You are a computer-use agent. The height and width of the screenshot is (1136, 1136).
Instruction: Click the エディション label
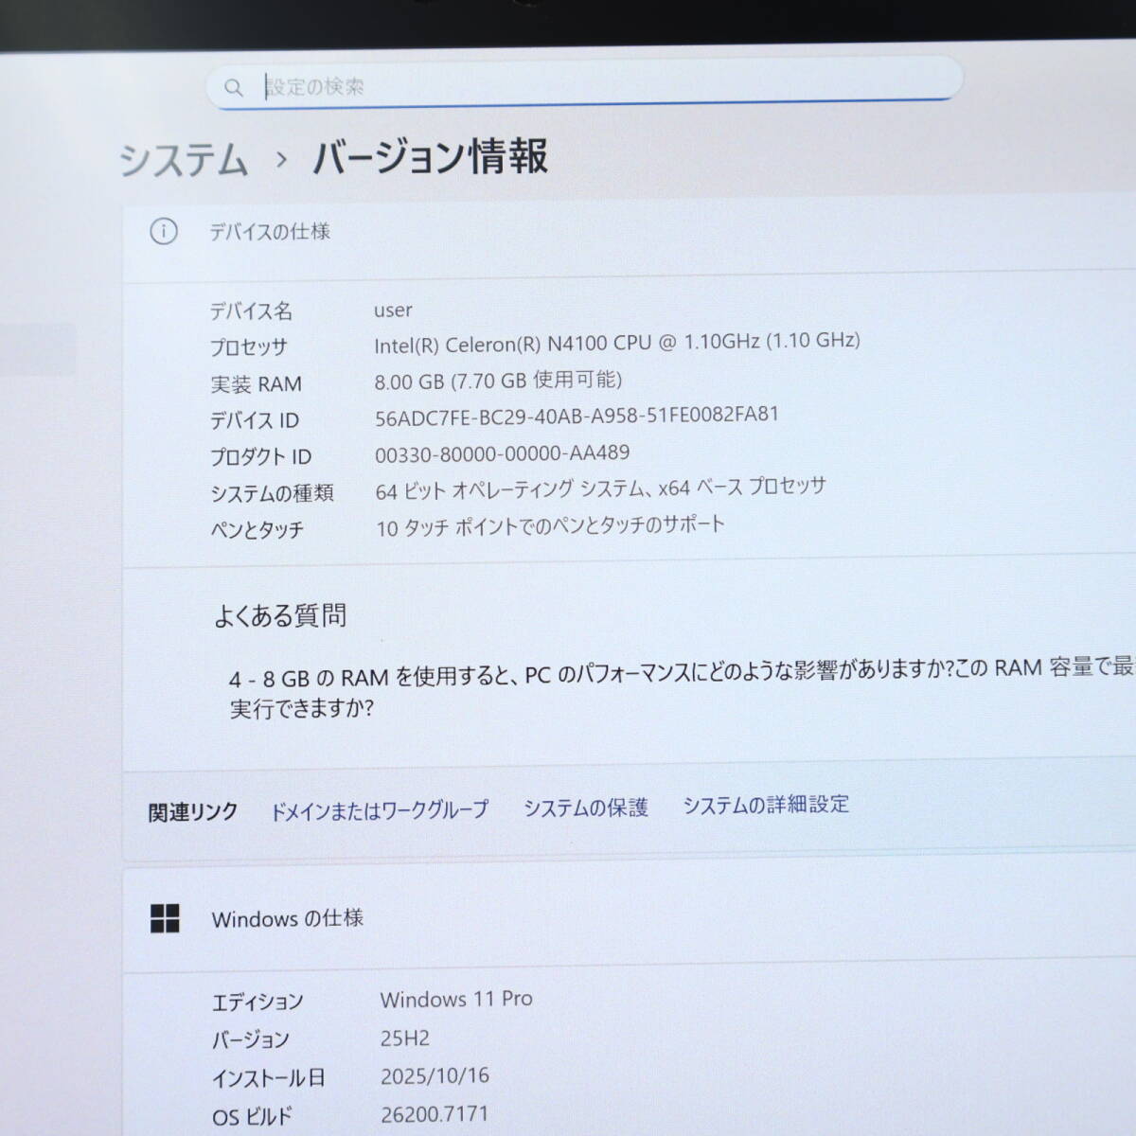(257, 1002)
